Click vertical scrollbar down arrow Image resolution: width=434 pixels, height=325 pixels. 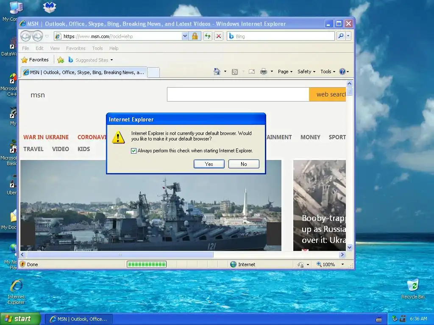tap(349, 247)
